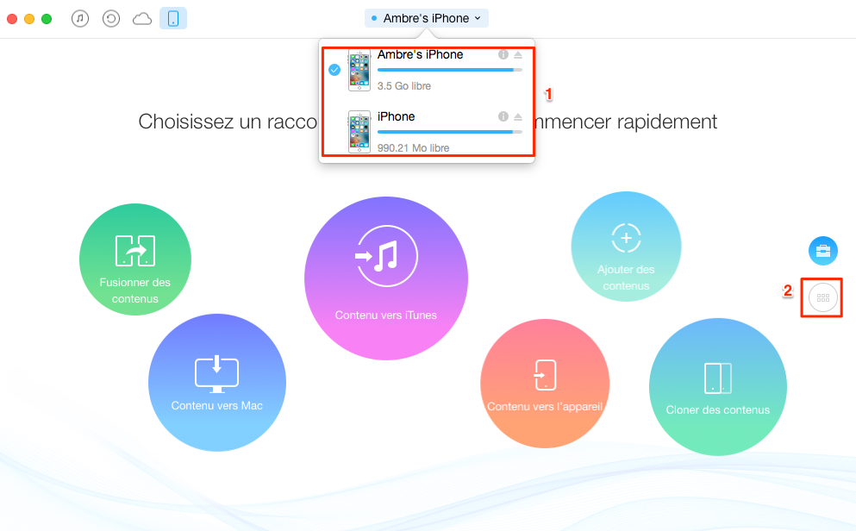The width and height of the screenshot is (856, 531).
Task: Click the 3.5 Go libre text
Action: click(x=404, y=85)
